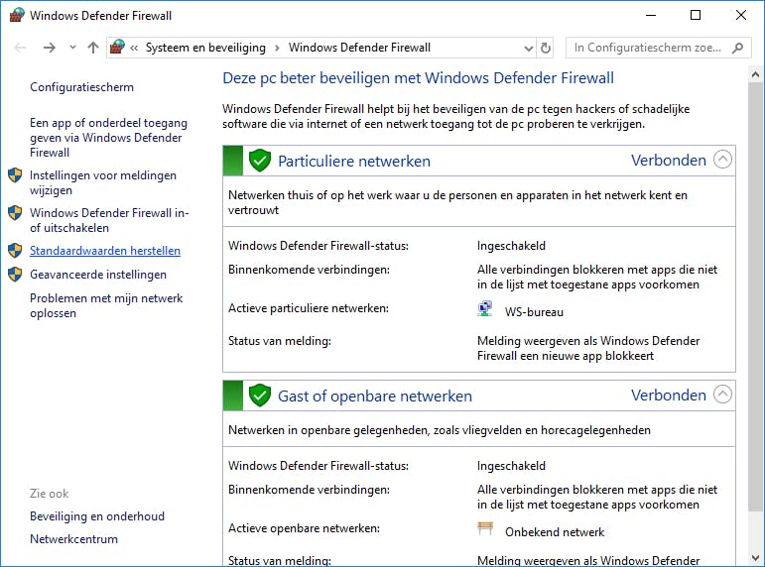This screenshot has height=567, width=765.
Task: Click the Onbekend netwerk label
Action: pos(555,532)
